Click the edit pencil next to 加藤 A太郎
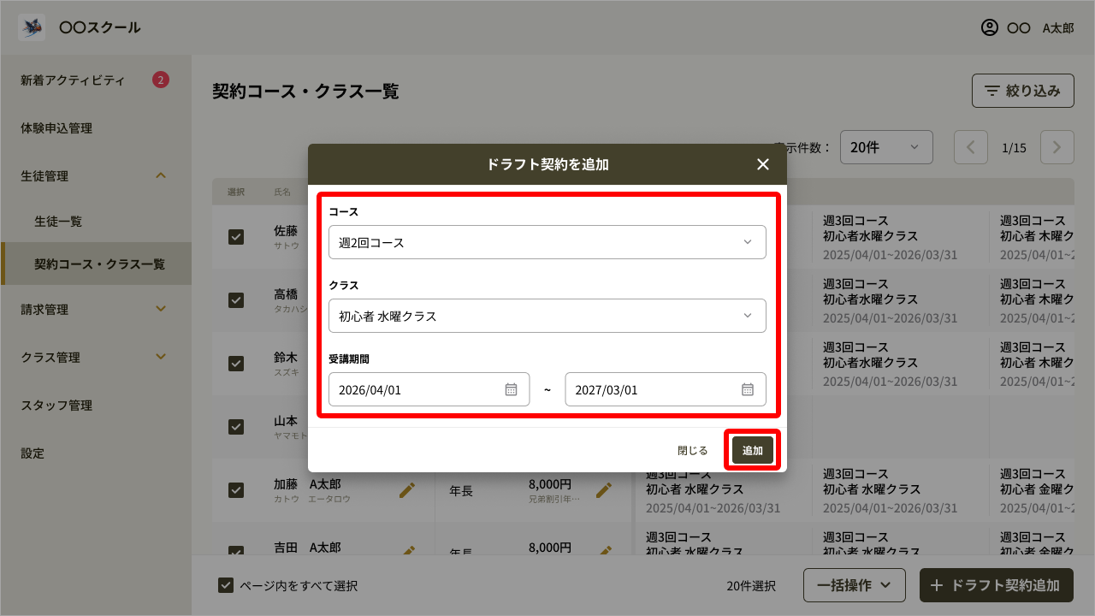The width and height of the screenshot is (1095, 616). pyautogui.click(x=408, y=489)
